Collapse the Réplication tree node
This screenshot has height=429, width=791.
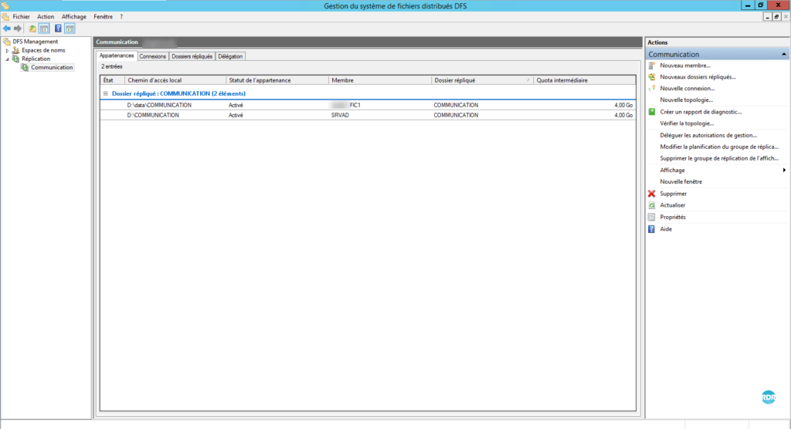pyautogui.click(x=7, y=59)
